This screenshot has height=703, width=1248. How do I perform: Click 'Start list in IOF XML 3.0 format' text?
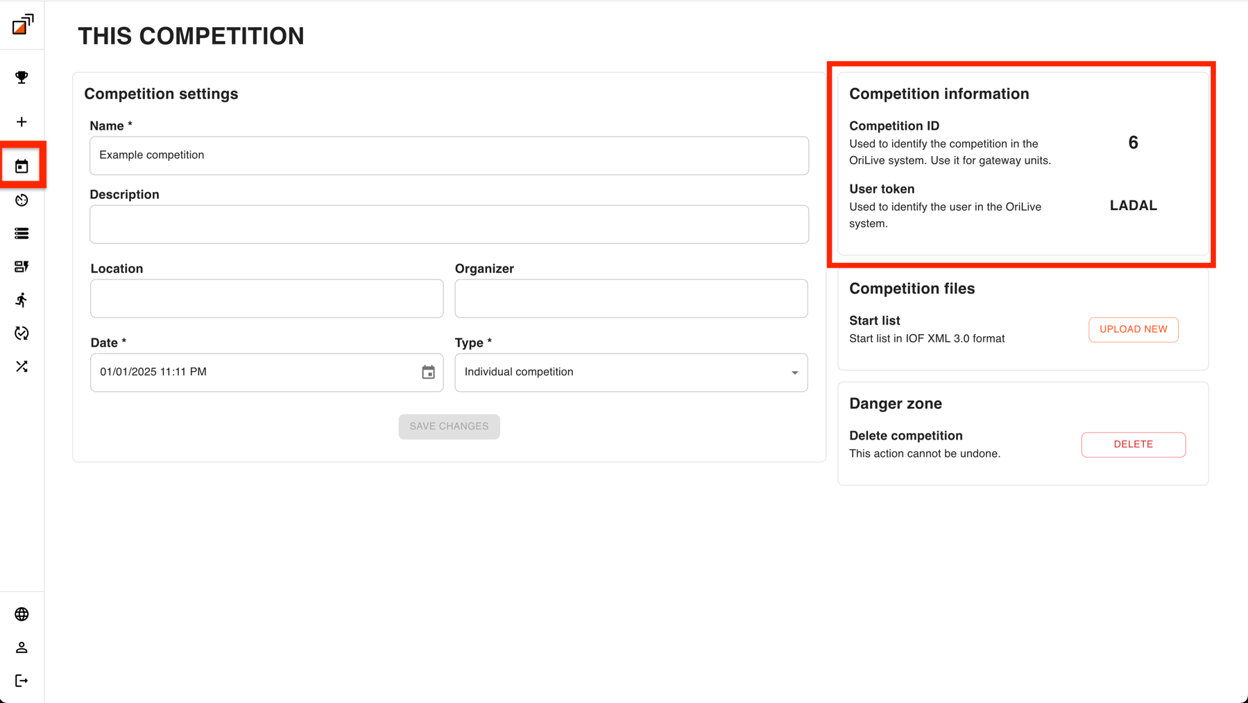(926, 338)
